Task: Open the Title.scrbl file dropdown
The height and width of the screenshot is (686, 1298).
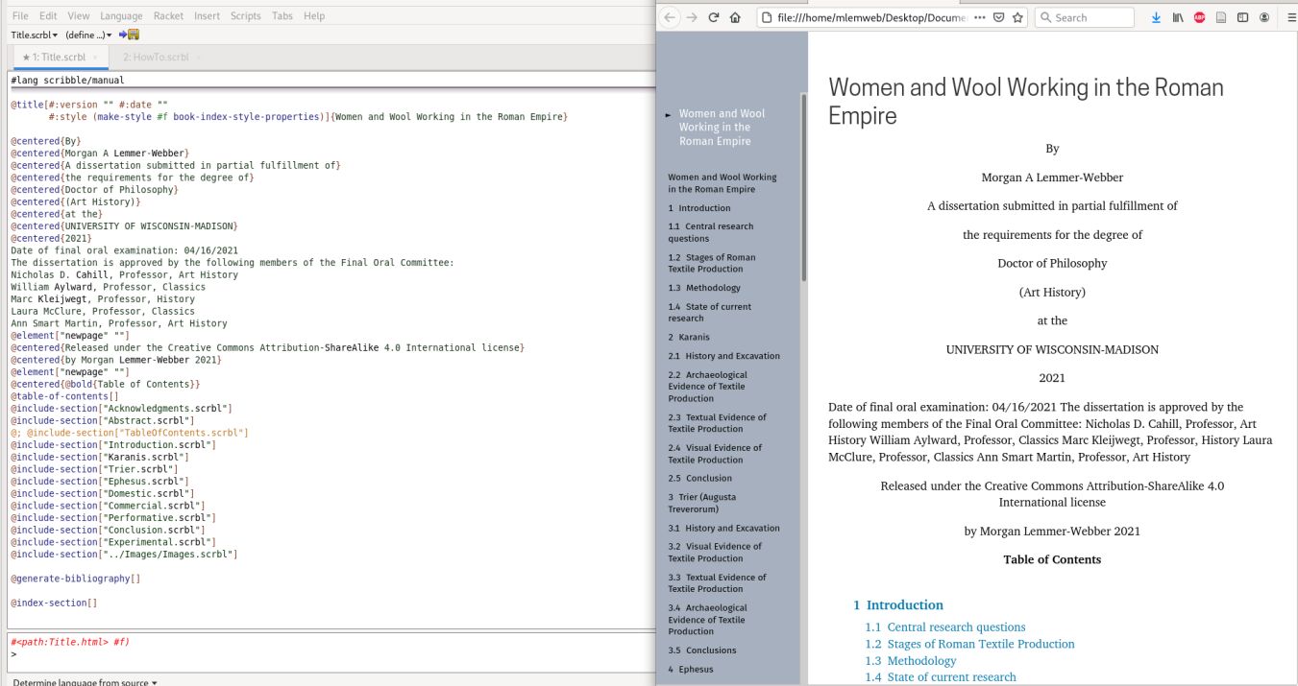Action: pyautogui.click(x=34, y=35)
